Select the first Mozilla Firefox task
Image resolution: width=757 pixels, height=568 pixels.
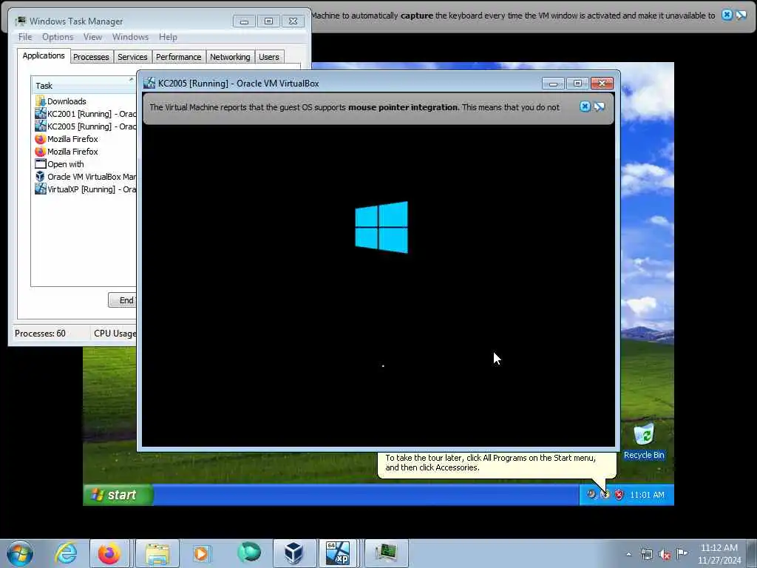(x=85, y=138)
